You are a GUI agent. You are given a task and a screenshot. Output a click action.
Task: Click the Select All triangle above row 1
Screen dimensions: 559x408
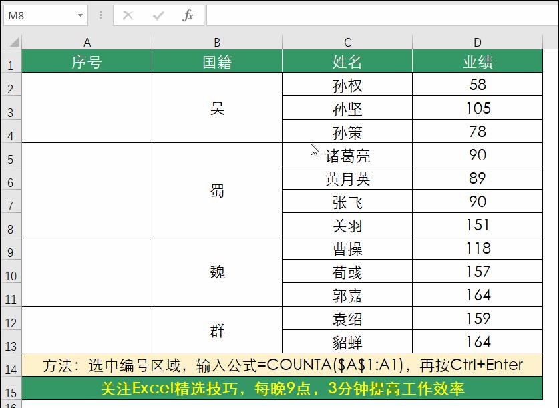tap(12, 41)
